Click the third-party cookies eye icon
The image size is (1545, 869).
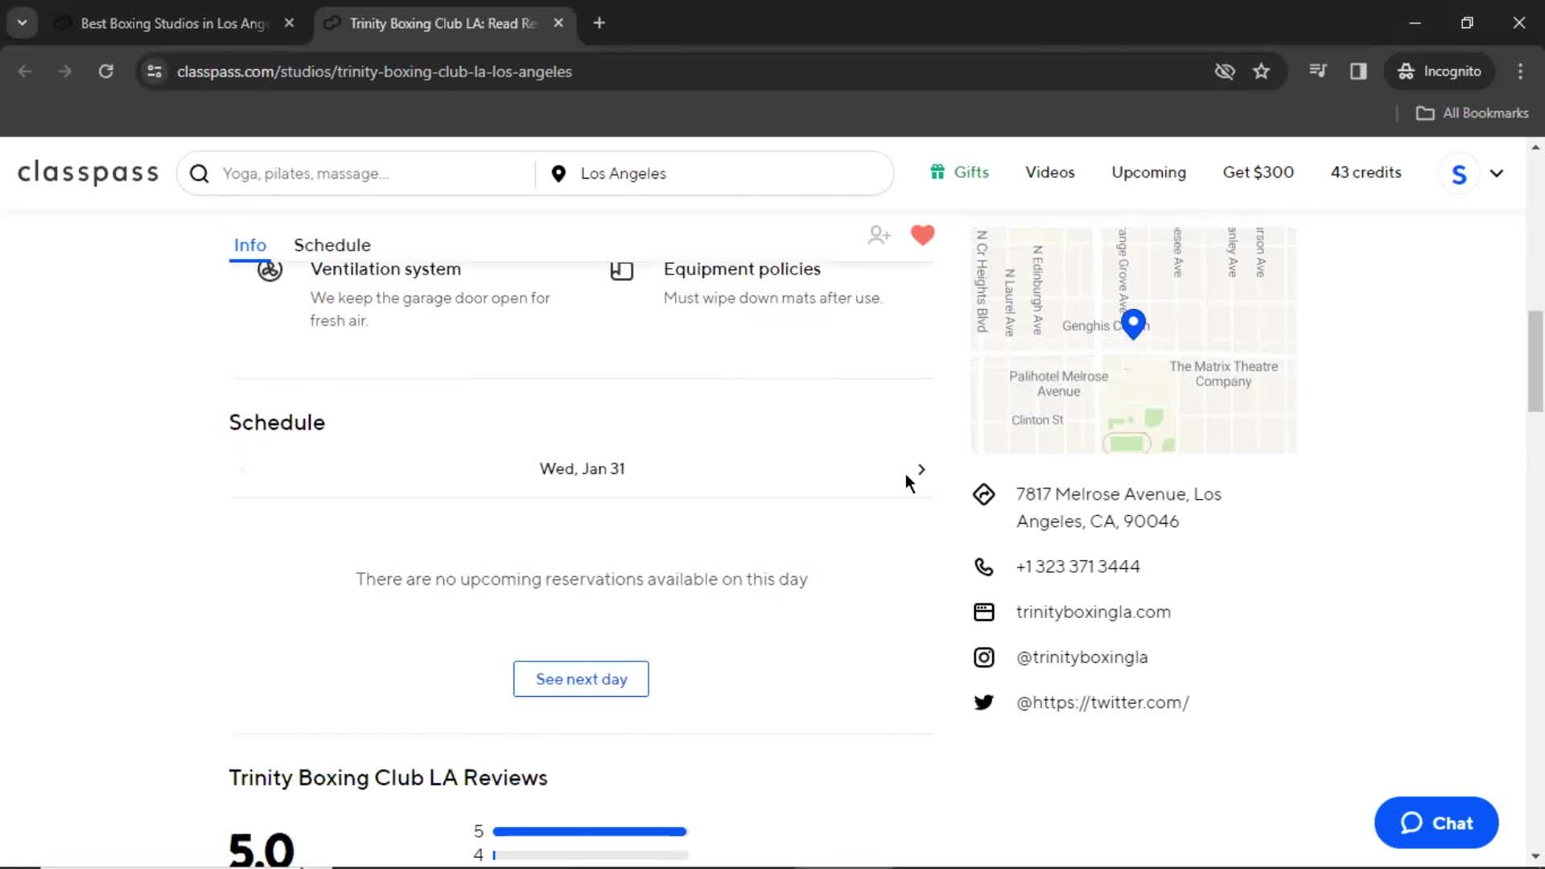[1224, 72]
